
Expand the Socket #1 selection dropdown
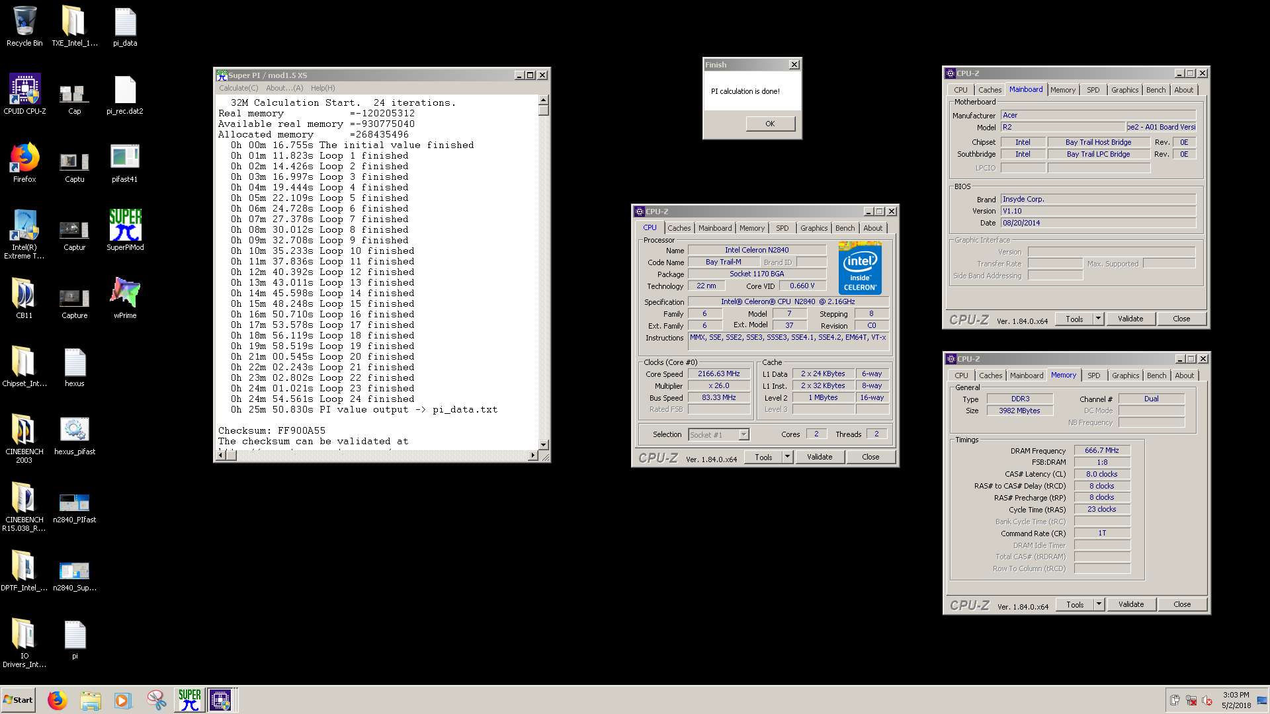pos(743,434)
